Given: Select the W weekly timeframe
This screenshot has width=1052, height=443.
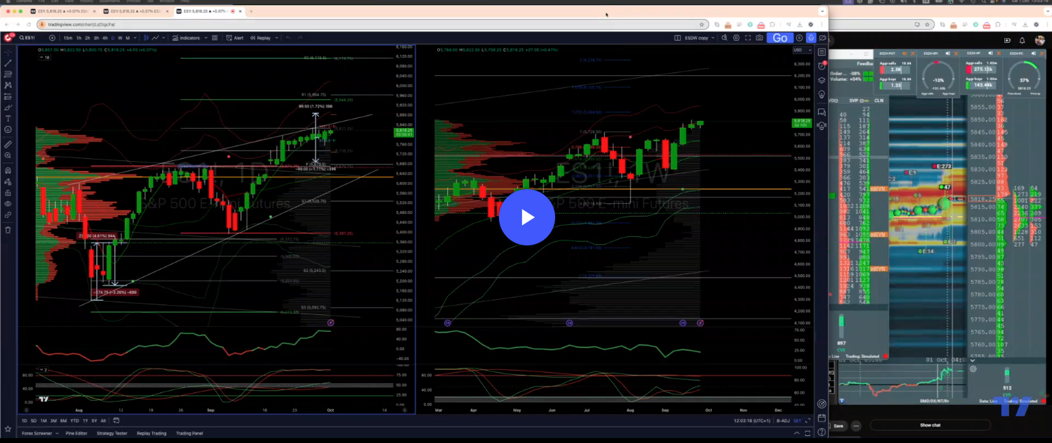Looking at the screenshot, I should tap(120, 38).
